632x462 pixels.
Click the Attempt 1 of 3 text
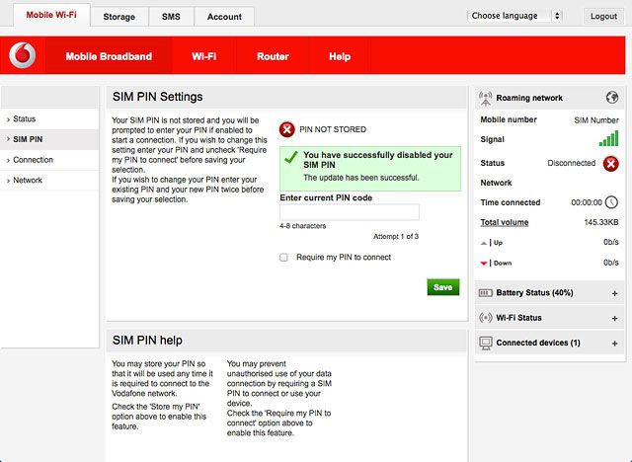click(x=396, y=237)
